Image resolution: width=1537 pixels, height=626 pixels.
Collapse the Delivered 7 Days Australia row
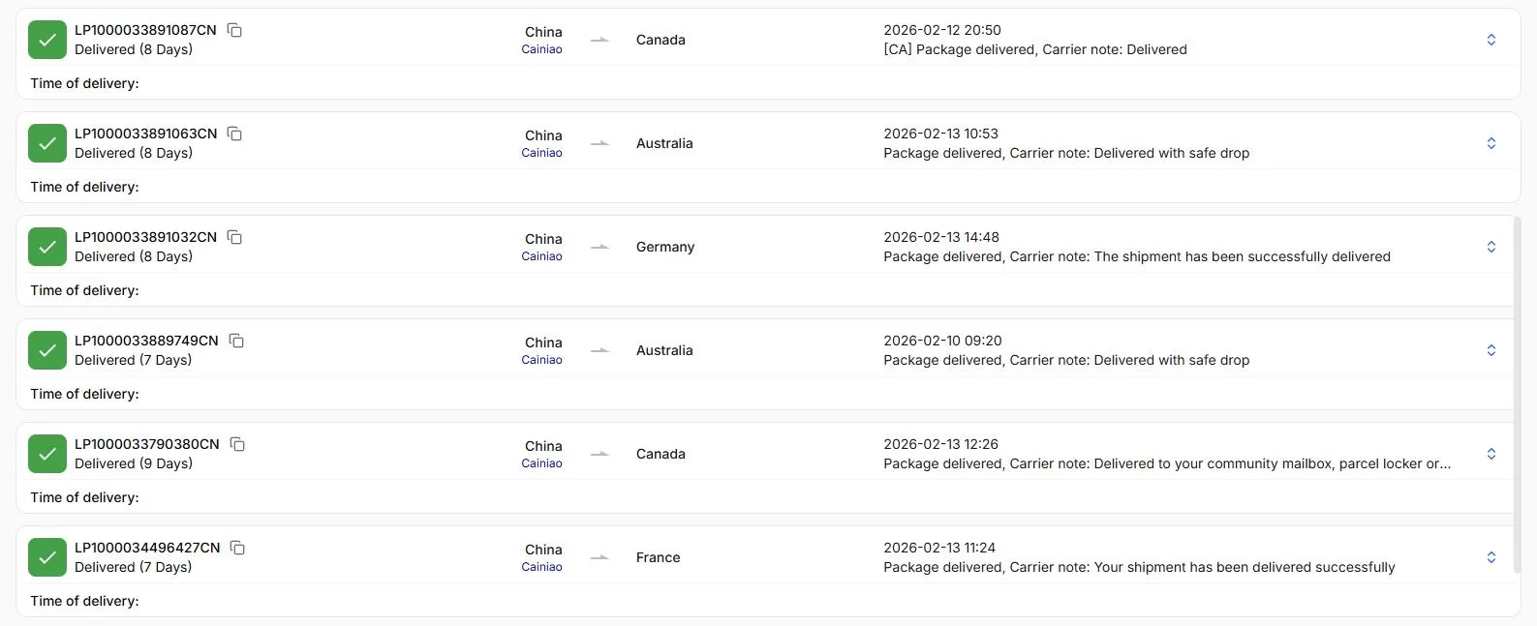tap(1491, 350)
